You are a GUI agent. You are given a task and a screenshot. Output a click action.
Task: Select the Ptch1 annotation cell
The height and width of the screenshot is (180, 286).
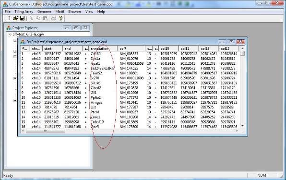[x=95, y=112]
